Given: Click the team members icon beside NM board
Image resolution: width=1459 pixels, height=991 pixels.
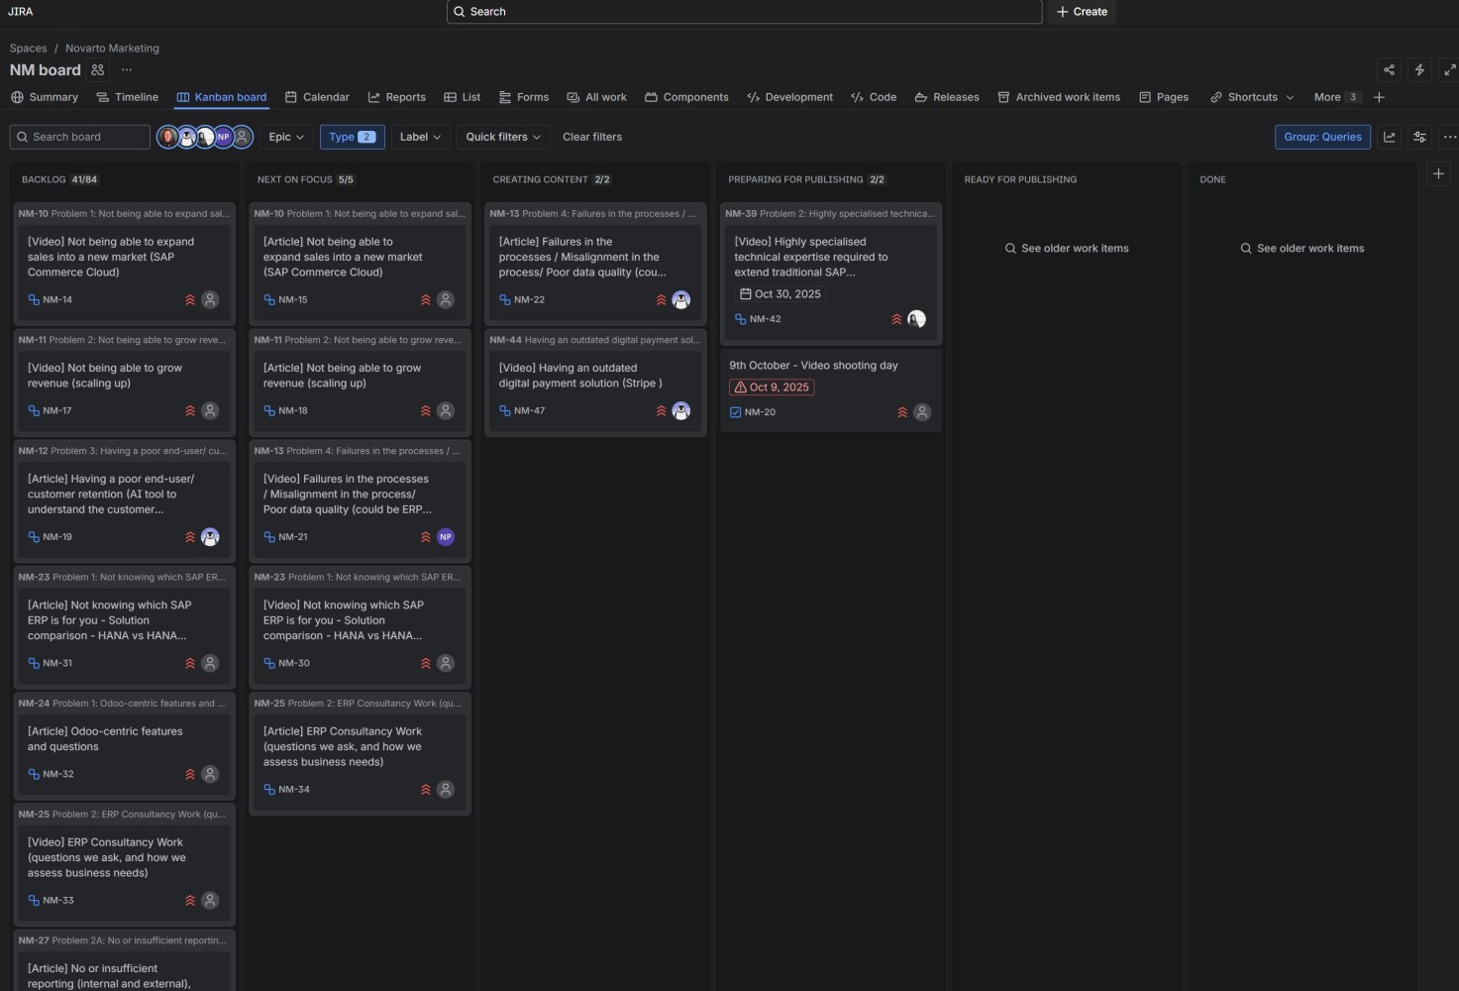Looking at the screenshot, I should 97,69.
